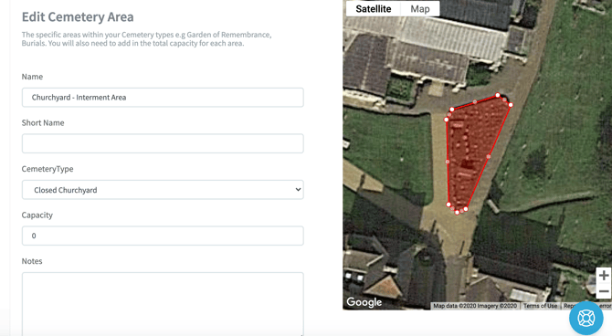
Task: Switch map to Map view
Action: coord(420,8)
